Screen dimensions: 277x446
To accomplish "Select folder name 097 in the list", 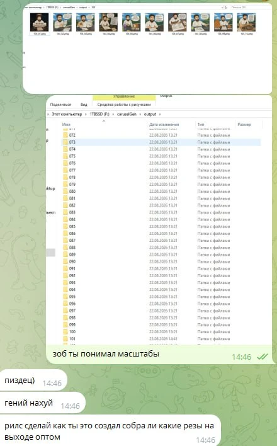I will click(x=72, y=311).
